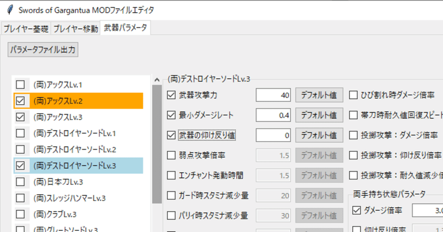Toggle the 最小ダメージレート checkbox
443x232 pixels.
click(x=171, y=115)
